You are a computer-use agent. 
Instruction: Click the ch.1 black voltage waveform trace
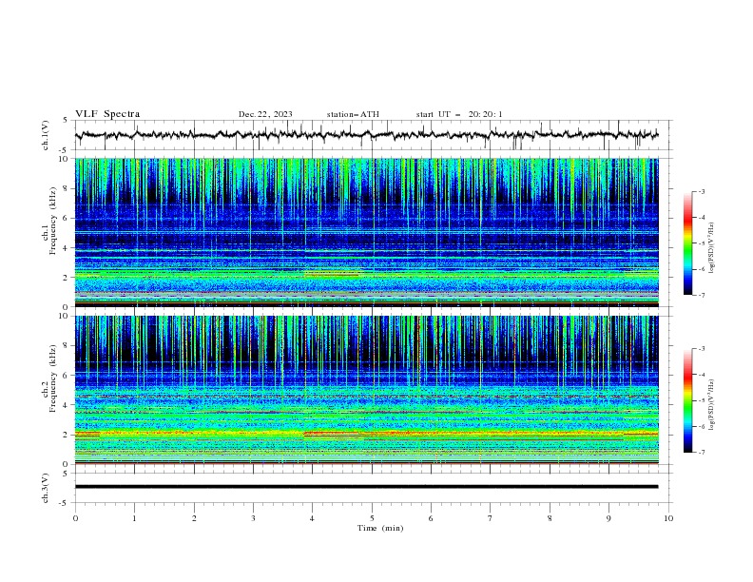(x=366, y=135)
